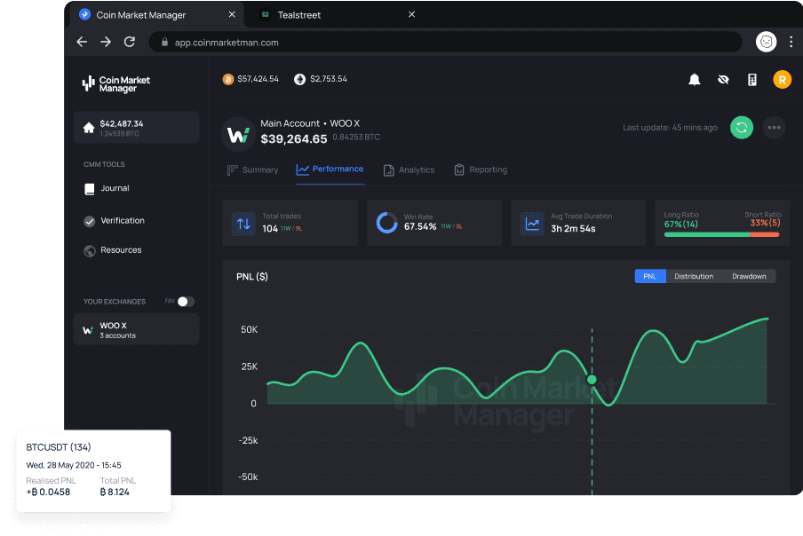Toggle hide balances eye icon

[723, 79]
